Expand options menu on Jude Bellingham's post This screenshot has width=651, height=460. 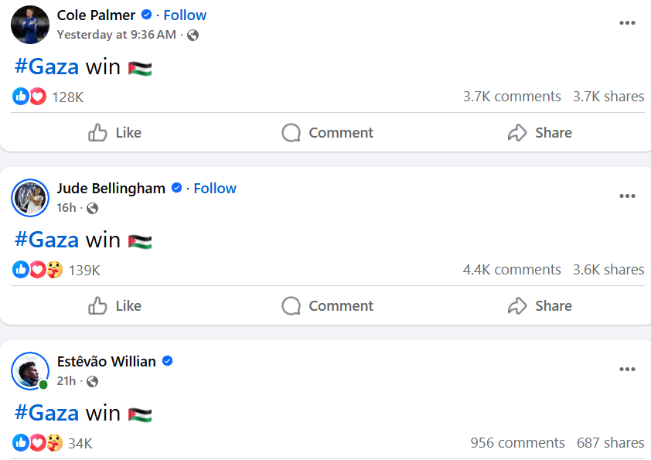[x=627, y=196]
